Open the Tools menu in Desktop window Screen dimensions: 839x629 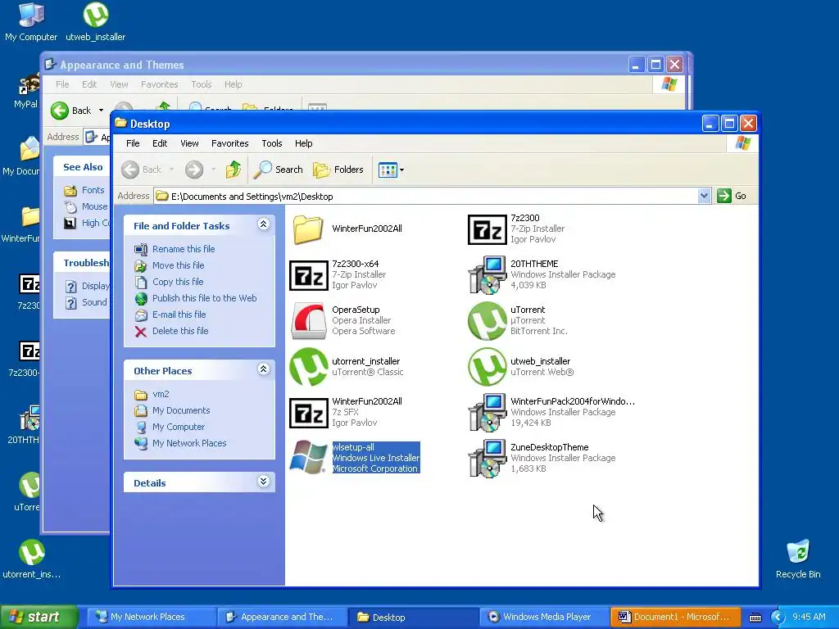pyautogui.click(x=272, y=143)
